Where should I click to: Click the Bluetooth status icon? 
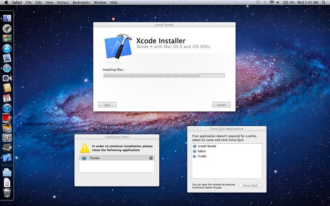tap(265, 3)
